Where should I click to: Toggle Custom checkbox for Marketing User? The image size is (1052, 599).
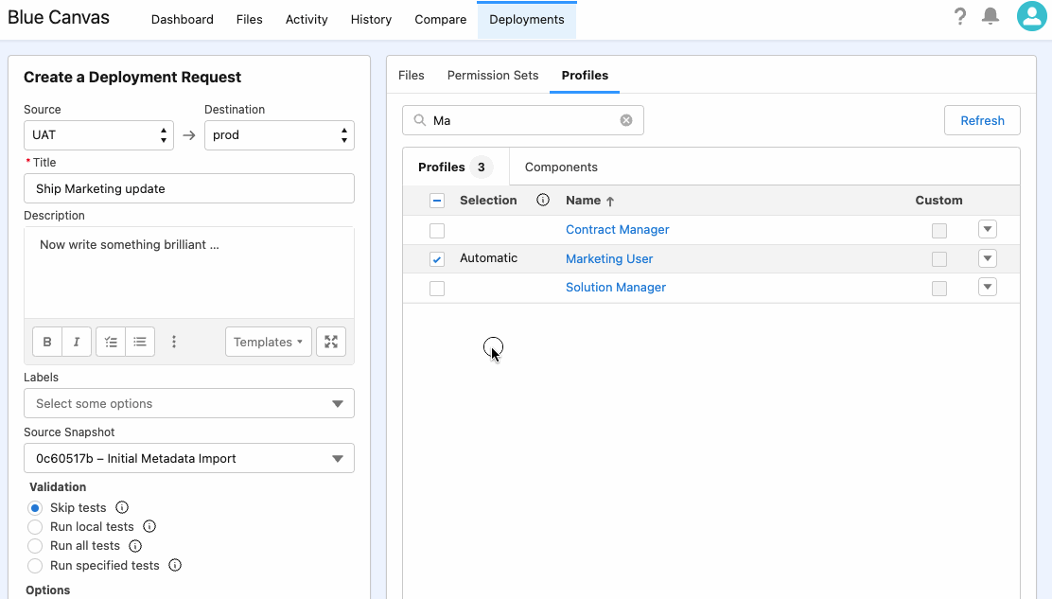click(x=939, y=259)
